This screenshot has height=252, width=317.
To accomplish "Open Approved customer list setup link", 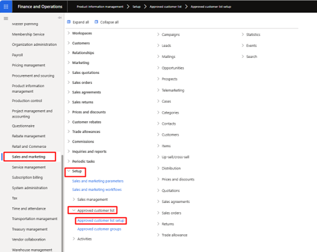I will [x=101, y=221].
